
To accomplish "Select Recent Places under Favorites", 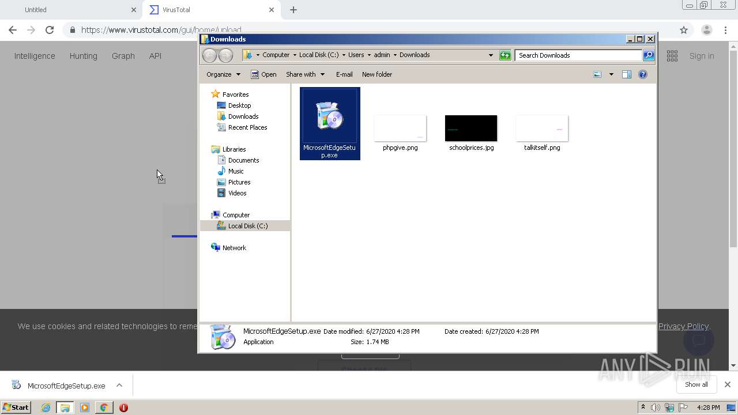I will coord(247,127).
